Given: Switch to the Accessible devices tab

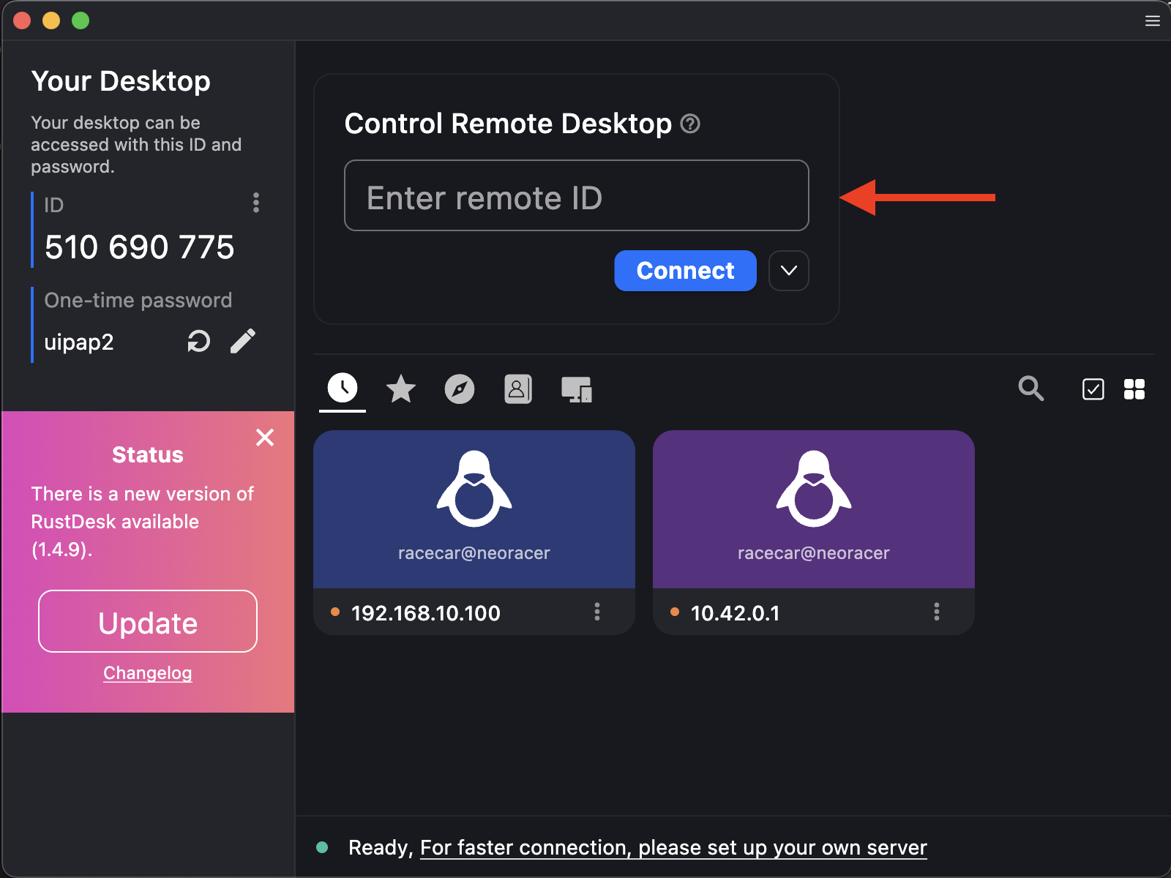Looking at the screenshot, I should pos(577,389).
